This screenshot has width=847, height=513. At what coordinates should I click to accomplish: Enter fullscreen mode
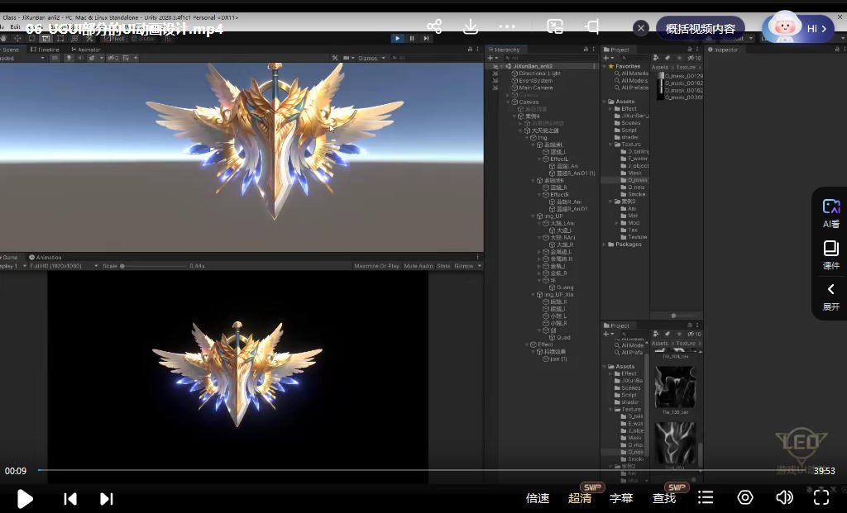(821, 497)
